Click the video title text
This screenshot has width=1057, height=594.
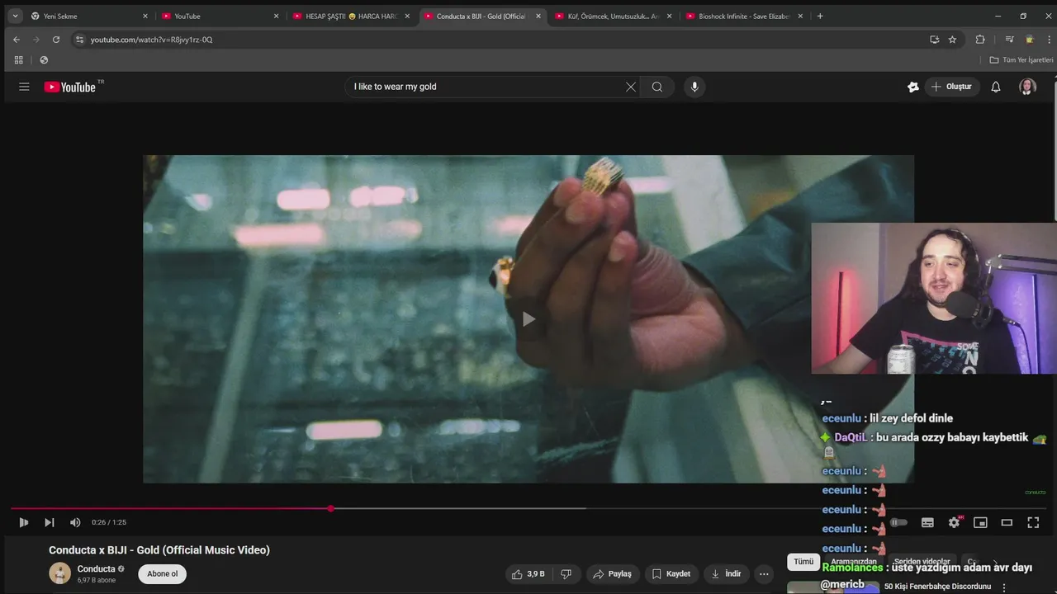point(159,550)
